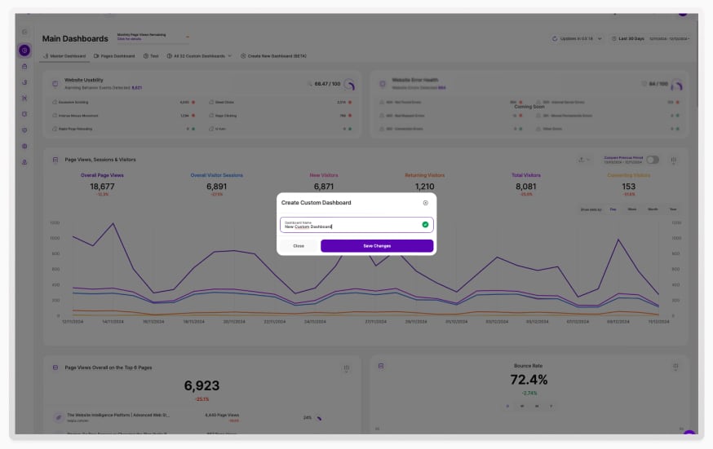The width and height of the screenshot is (713, 449).
Task: Expand All 32 Custom Dashboards dropdown
Action: (x=199, y=56)
